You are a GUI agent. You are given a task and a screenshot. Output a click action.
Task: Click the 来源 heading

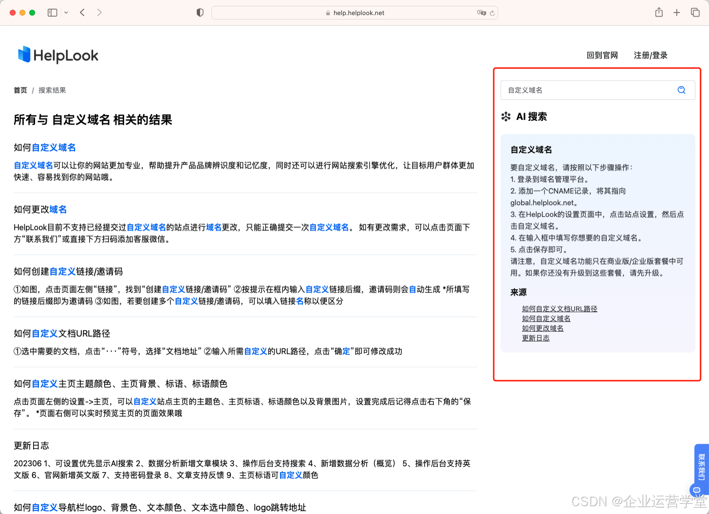click(519, 292)
